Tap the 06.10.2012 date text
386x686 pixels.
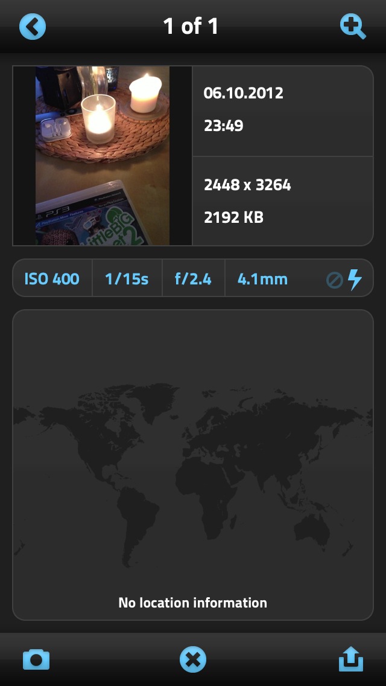[244, 93]
